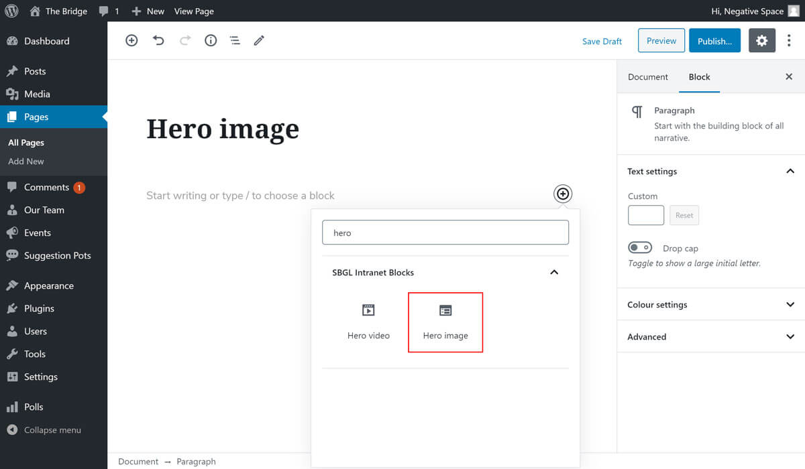The image size is (805, 469).
Task: Switch to the Document tab
Action: coord(647,77)
